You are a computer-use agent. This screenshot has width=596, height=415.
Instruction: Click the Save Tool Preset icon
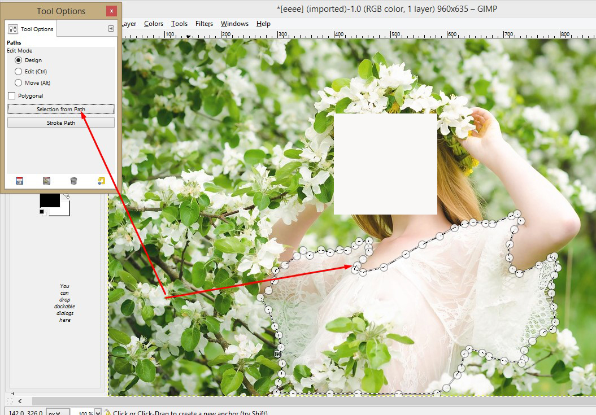point(19,181)
